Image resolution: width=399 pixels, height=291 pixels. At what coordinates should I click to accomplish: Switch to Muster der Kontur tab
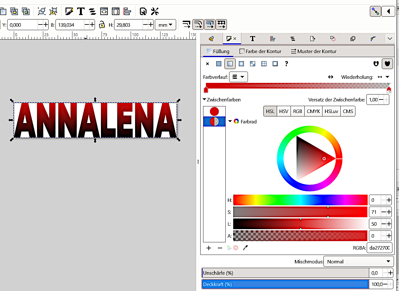313,51
